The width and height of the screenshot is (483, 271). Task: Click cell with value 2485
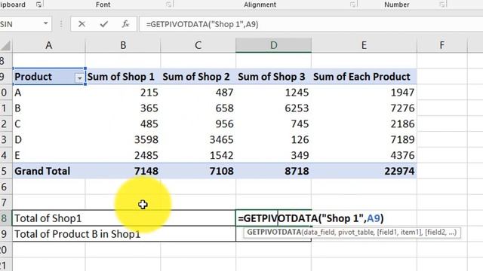(x=123, y=155)
